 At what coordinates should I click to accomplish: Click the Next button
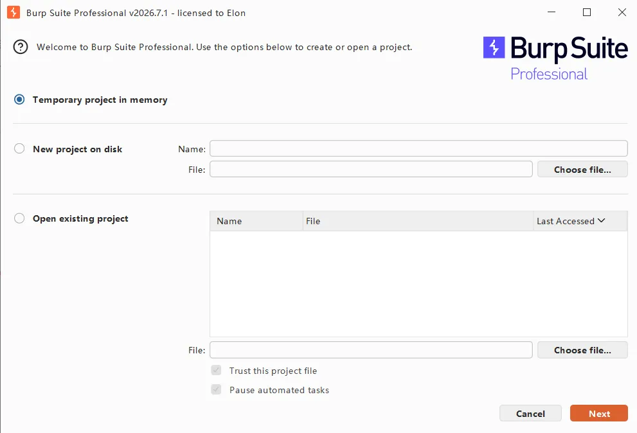pos(599,413)
